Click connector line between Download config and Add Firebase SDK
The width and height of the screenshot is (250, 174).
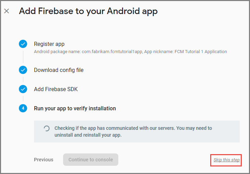[23, 79]
